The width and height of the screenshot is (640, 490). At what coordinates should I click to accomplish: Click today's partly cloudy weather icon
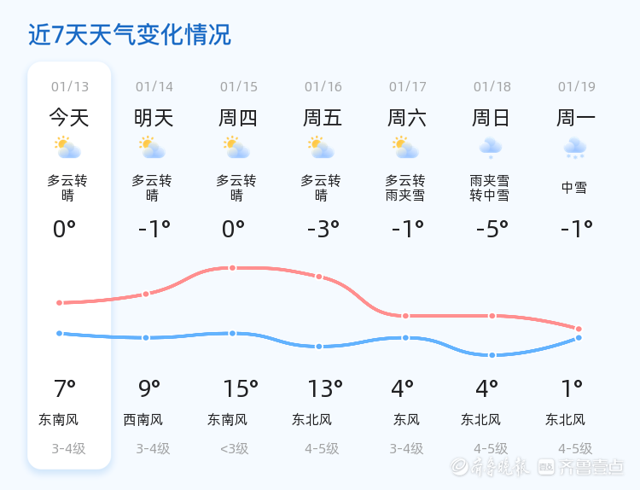pyautogui.click(x=67, y=148)
